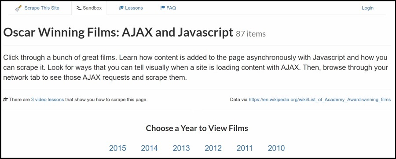Click the scraper icon beside Scrape This Site
Image resolution: width=396 pixels, height=159 pixels.
click(x=18, y=8)
